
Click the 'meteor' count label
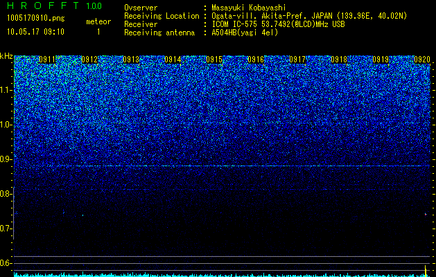98,21
